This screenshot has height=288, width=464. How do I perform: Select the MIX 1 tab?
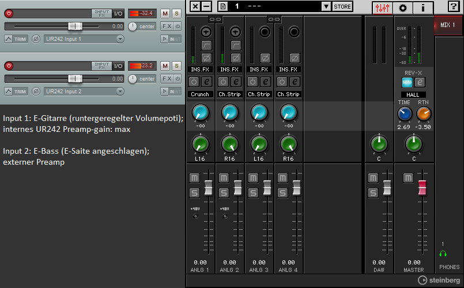[x=447, y=25]
